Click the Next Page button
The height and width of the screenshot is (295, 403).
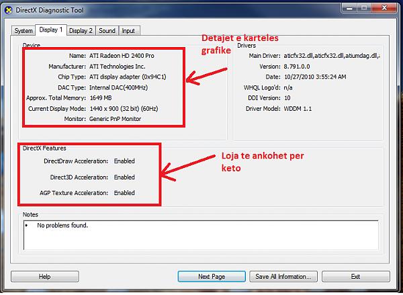click(212, 276)
